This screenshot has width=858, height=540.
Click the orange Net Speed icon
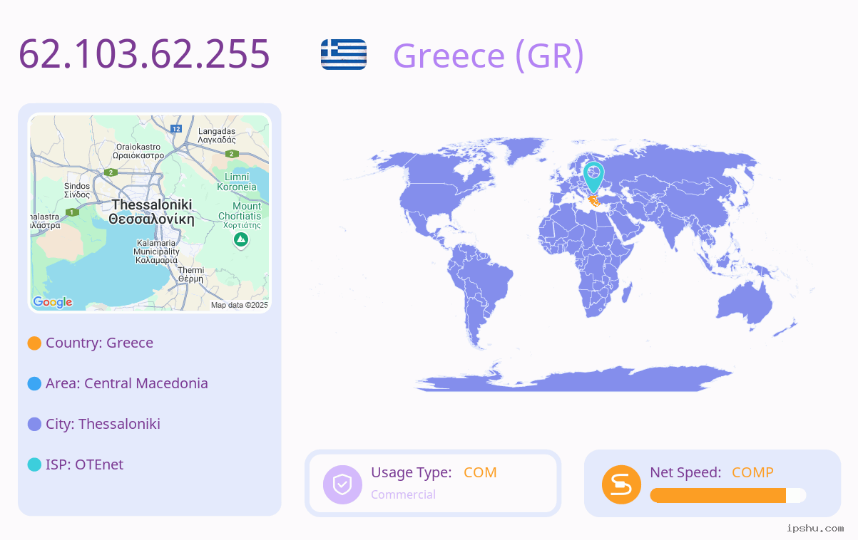[x=621, y=484]
